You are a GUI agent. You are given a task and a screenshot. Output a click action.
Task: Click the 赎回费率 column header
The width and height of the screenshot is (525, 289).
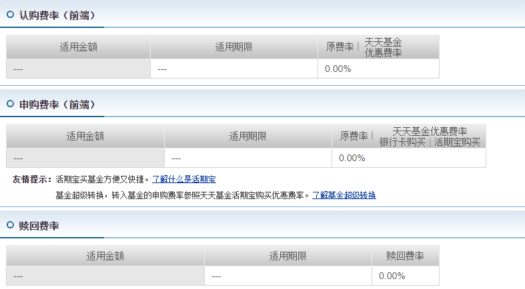coord(405,256)
